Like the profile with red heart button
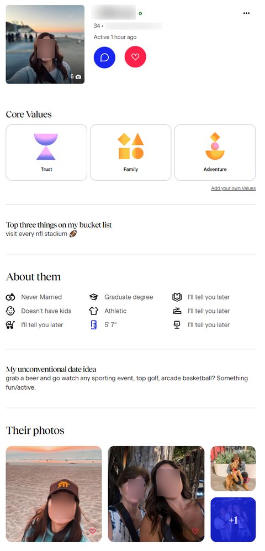265x551 pixels. click(135, 57)
